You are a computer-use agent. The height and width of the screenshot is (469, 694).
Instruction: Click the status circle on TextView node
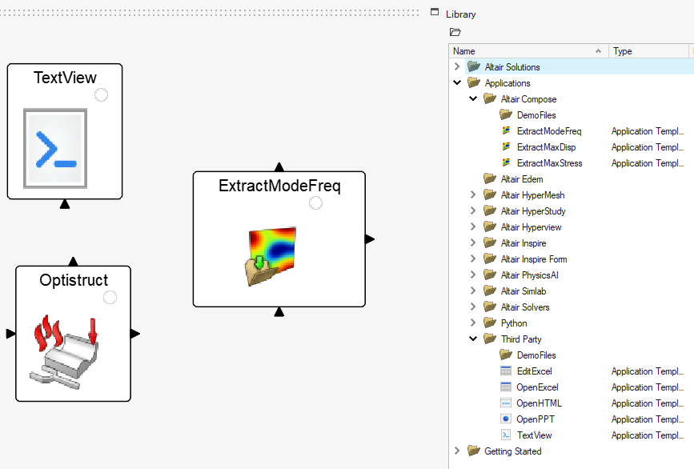[101, 94]
